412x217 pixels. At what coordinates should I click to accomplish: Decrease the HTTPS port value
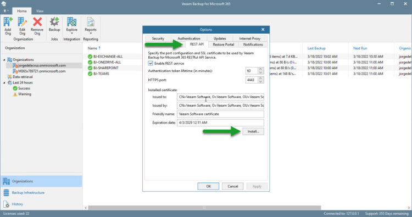coord(260,81)
